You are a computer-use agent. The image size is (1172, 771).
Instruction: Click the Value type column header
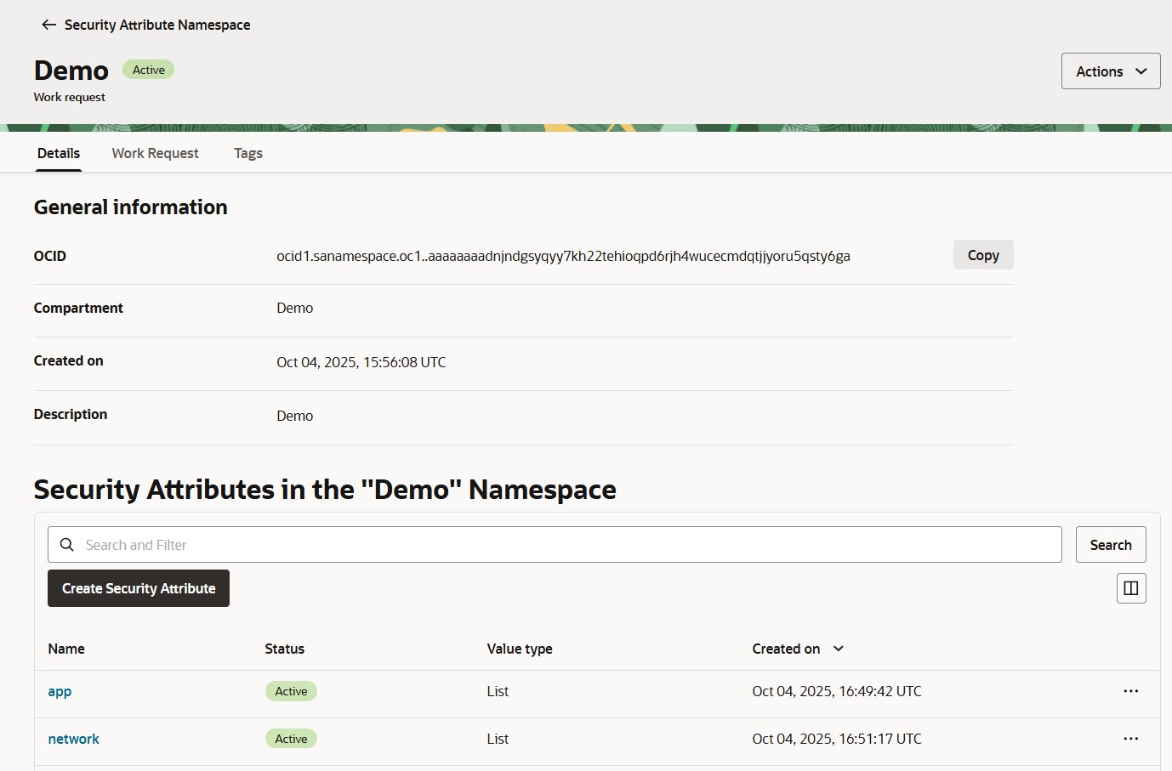519,649
